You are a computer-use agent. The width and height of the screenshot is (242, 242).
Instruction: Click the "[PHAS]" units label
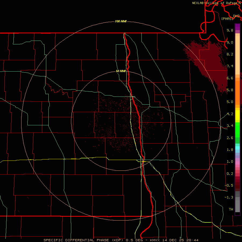pos(227,19)
